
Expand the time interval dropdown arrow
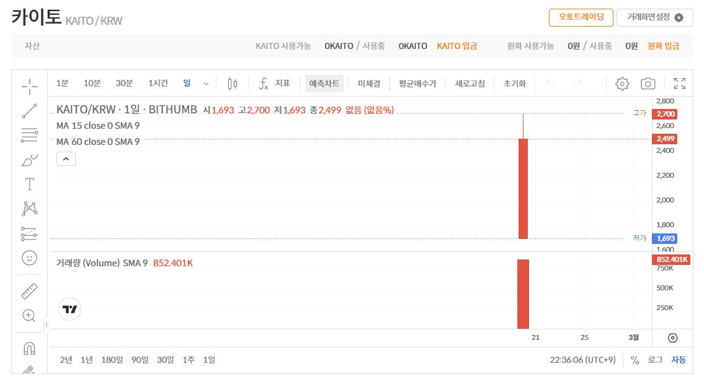pyautogui.click(x=206, y=84)
